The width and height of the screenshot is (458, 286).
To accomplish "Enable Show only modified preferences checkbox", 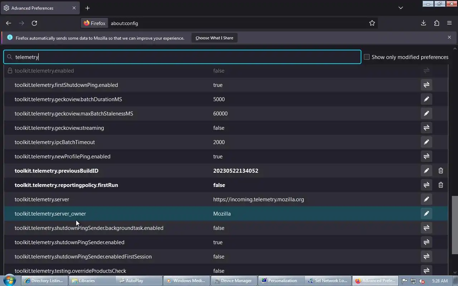I will pyautogui.click(x=367, y=57).
